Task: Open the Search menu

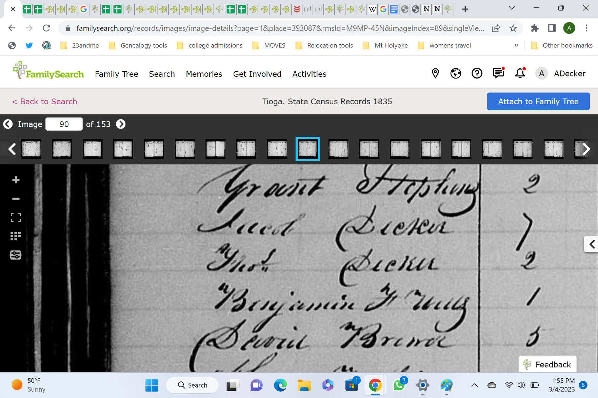Action: point(162,74)
